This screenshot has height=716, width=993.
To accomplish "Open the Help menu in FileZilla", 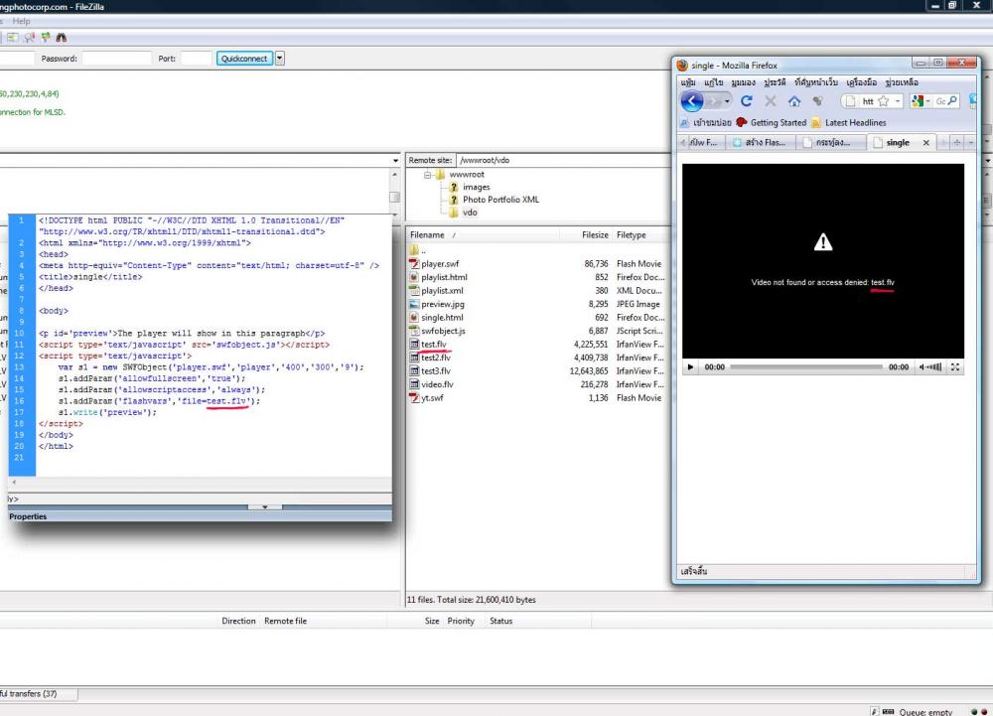I will [x=22, y=21].
